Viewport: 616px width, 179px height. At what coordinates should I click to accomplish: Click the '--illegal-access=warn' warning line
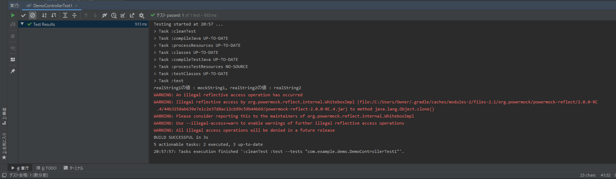point(278,123)
